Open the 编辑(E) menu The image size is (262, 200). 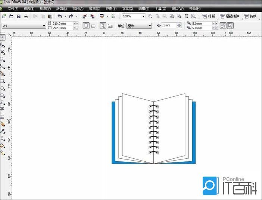click(x=29, y=9)
